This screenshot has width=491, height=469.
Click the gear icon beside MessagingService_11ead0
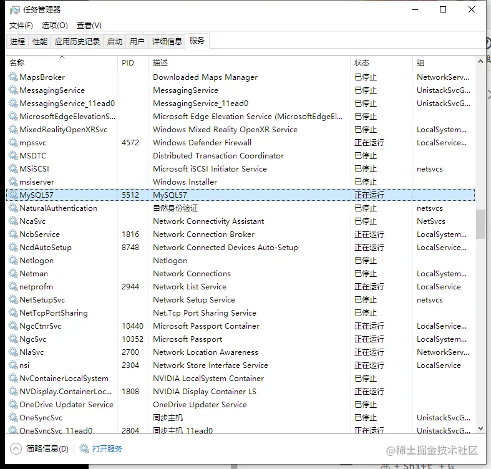point(13,104)
